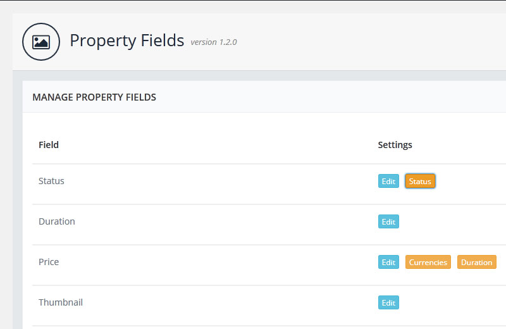Click the Property Fields image icon
Image resolution: width=506 pixels, height=329 pixels.
[41, 42]
